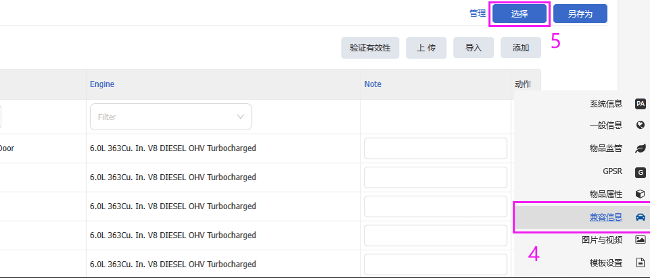
Task: Click the 模板设置 document icon
Action: tap(641, 262)
